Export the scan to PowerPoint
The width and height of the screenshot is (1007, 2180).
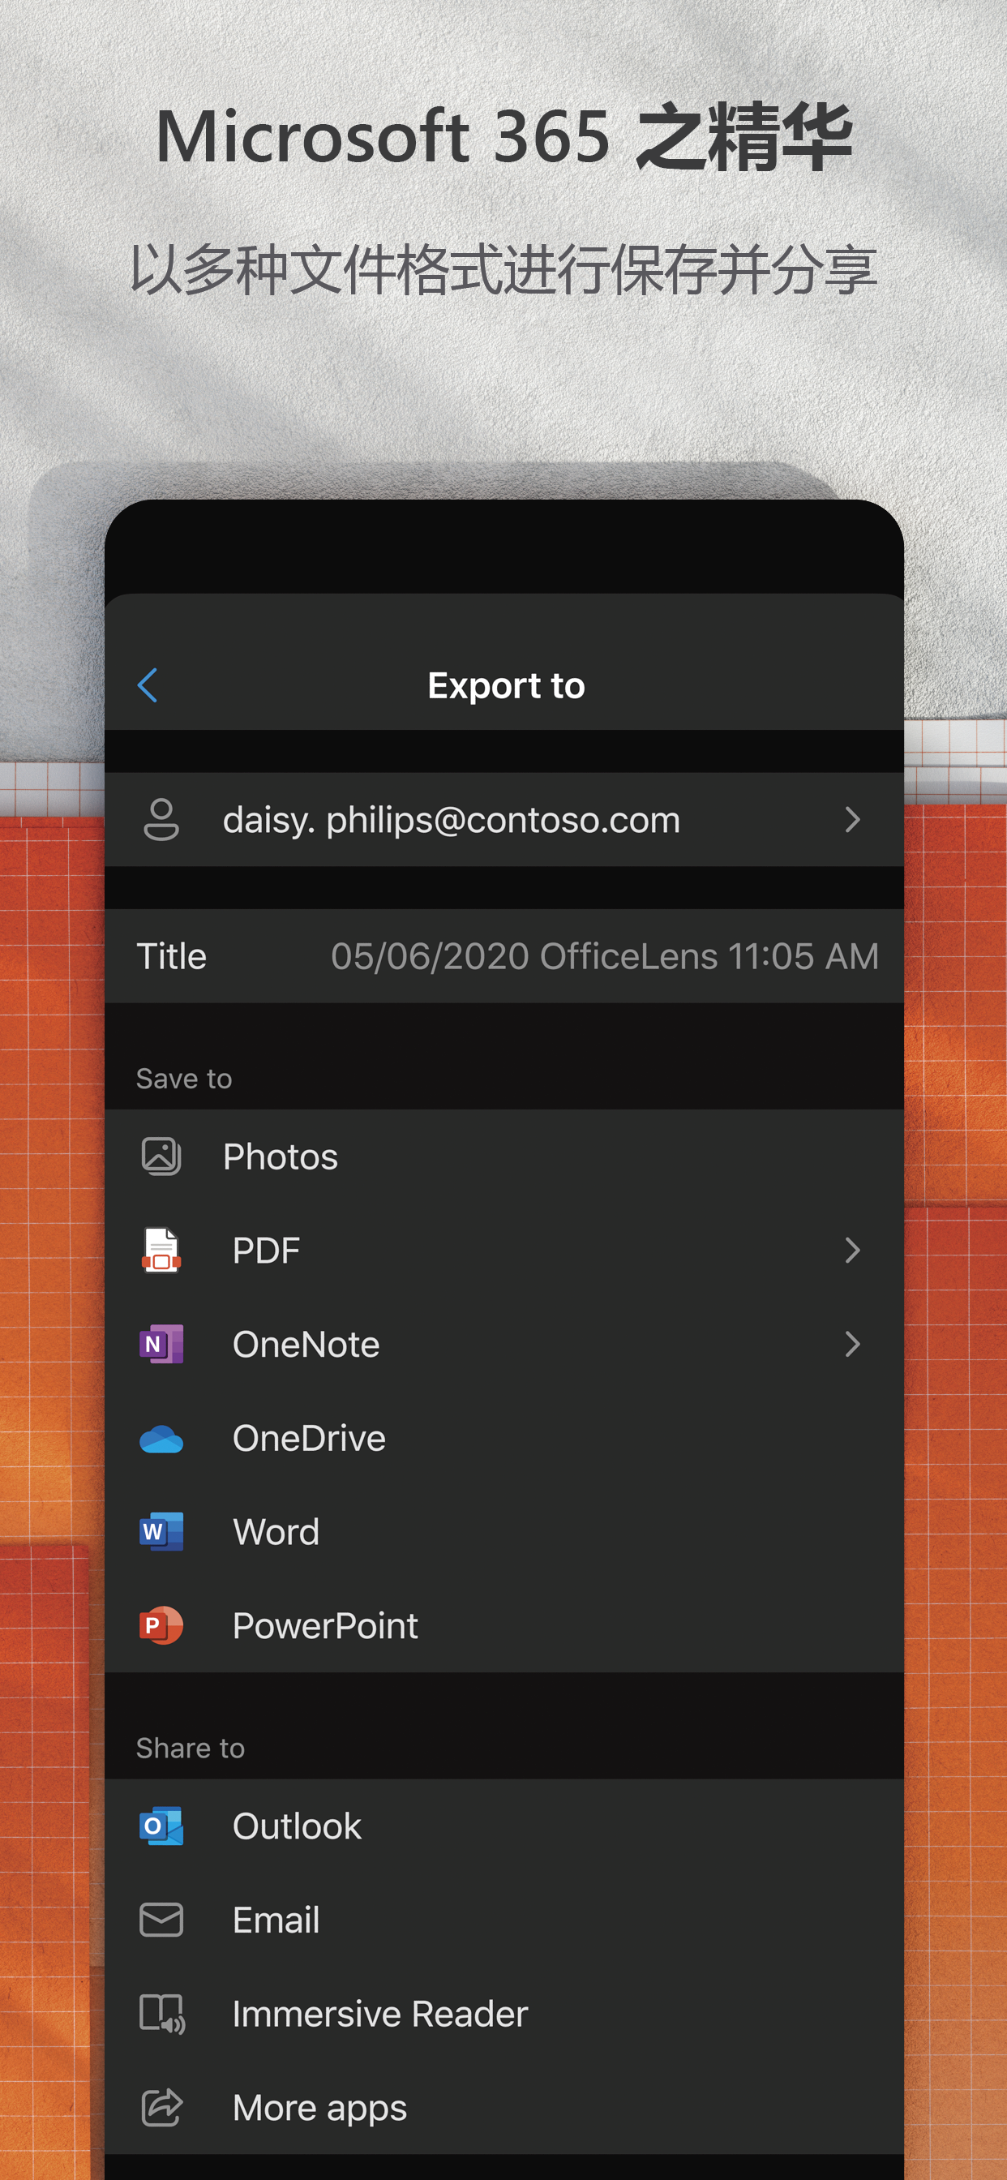coord(504,1626)
